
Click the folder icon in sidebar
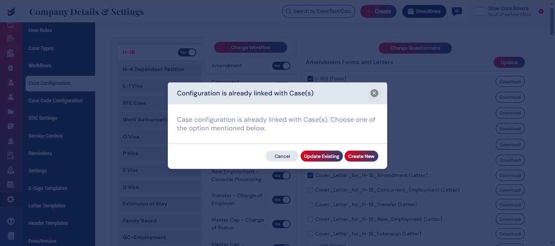coord(11,112)
